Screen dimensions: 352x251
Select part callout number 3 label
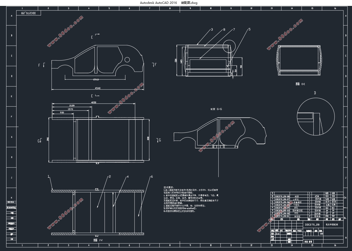(212, 30)
